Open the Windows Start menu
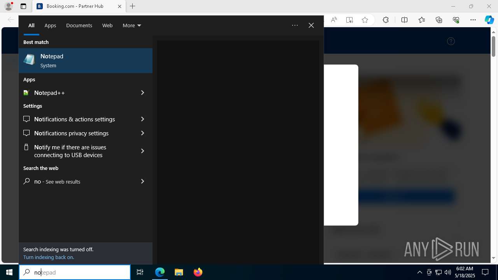The height and width of the screenshot is (280, 498). click(x=9, y=272)
